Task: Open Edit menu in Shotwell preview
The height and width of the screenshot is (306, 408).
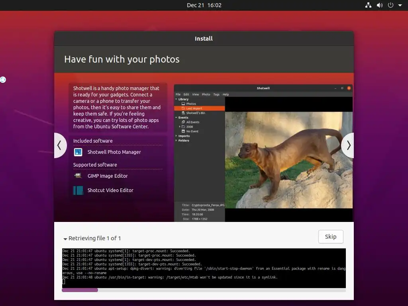Action: tap(186, 94)
